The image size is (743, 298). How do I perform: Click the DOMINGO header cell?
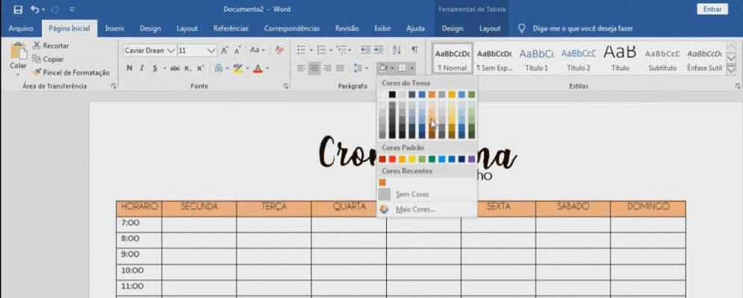point(647,209)
